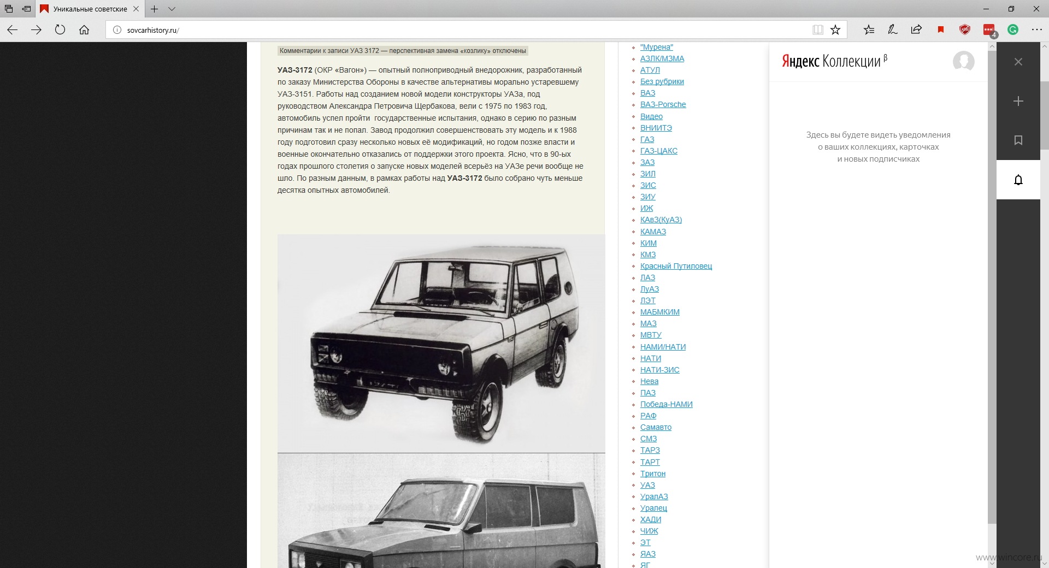Open the red password manager extension
The image size is (1049, 568).
coord(989,31)
